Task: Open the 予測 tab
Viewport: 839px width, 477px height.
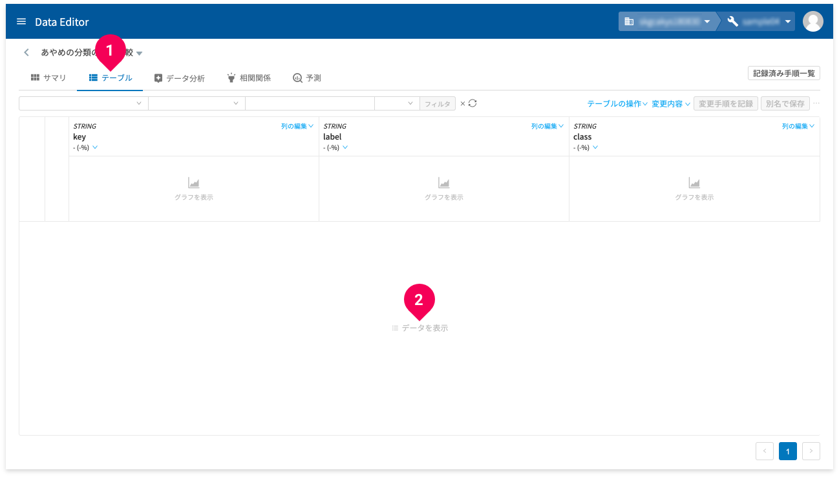Action: [307, 78]
